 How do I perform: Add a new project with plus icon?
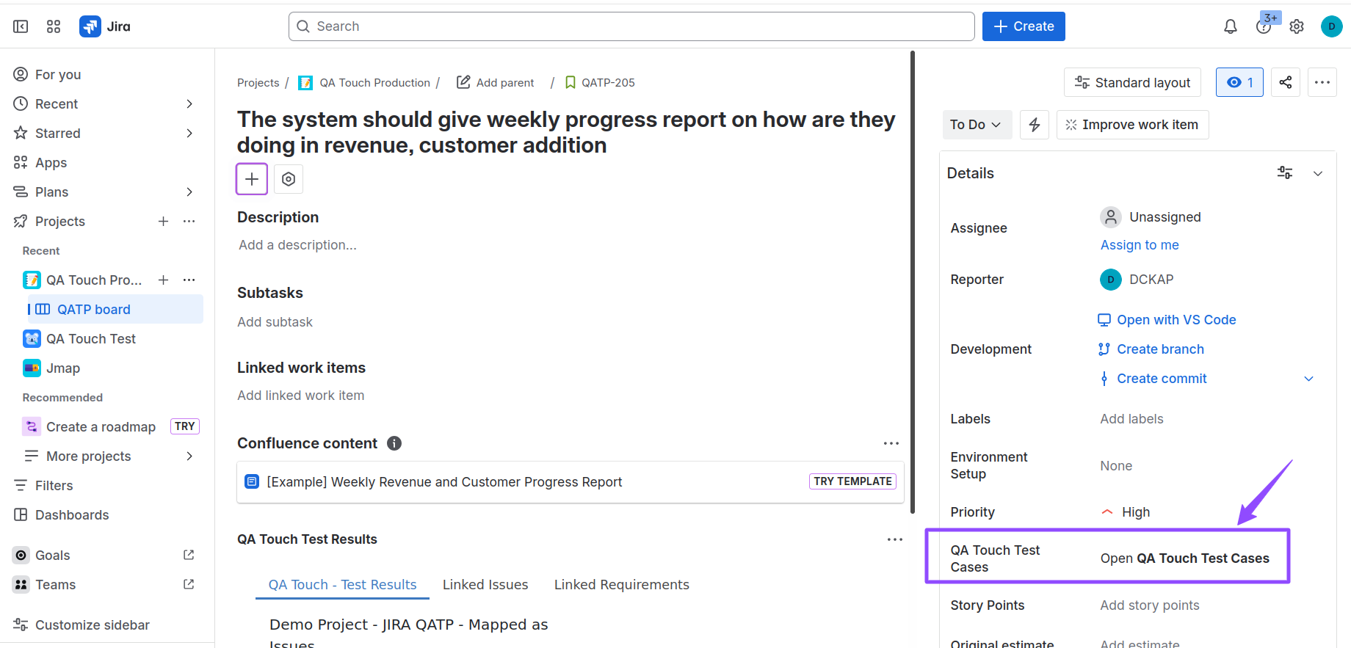pyautogui.click(x=163, y=221)
